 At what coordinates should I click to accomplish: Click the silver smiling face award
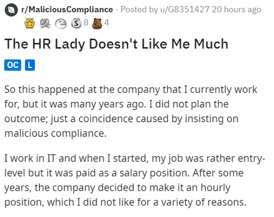(x=61, y=23)
